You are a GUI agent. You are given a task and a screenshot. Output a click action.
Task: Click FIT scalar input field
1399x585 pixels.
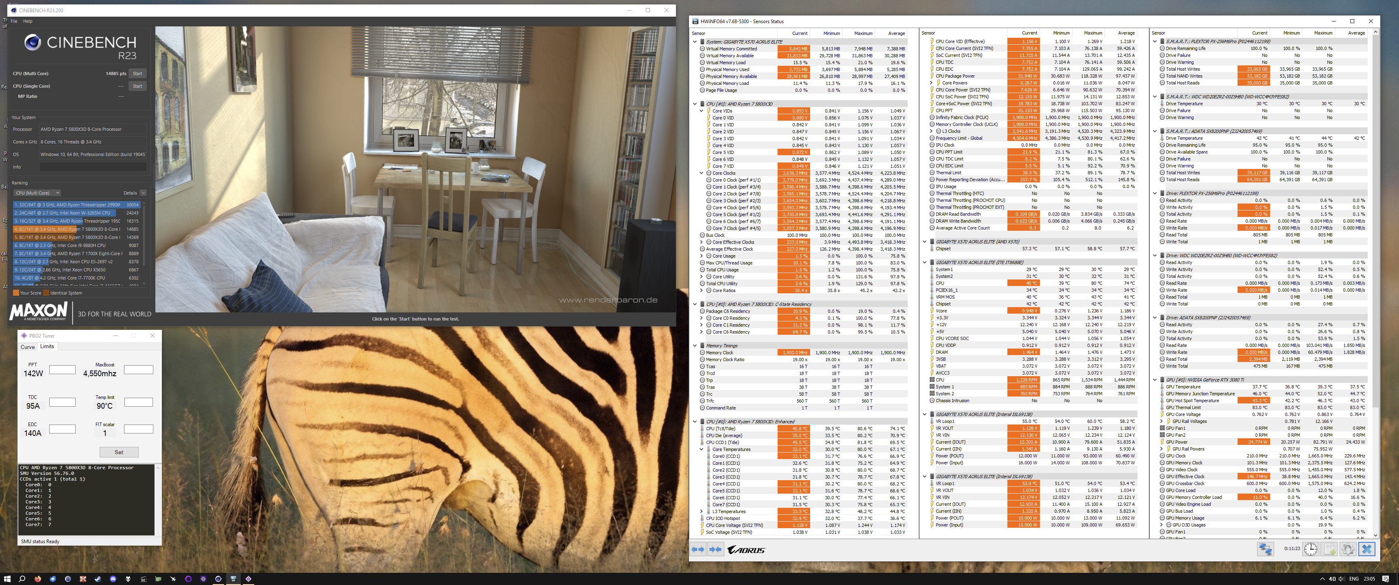139,429
